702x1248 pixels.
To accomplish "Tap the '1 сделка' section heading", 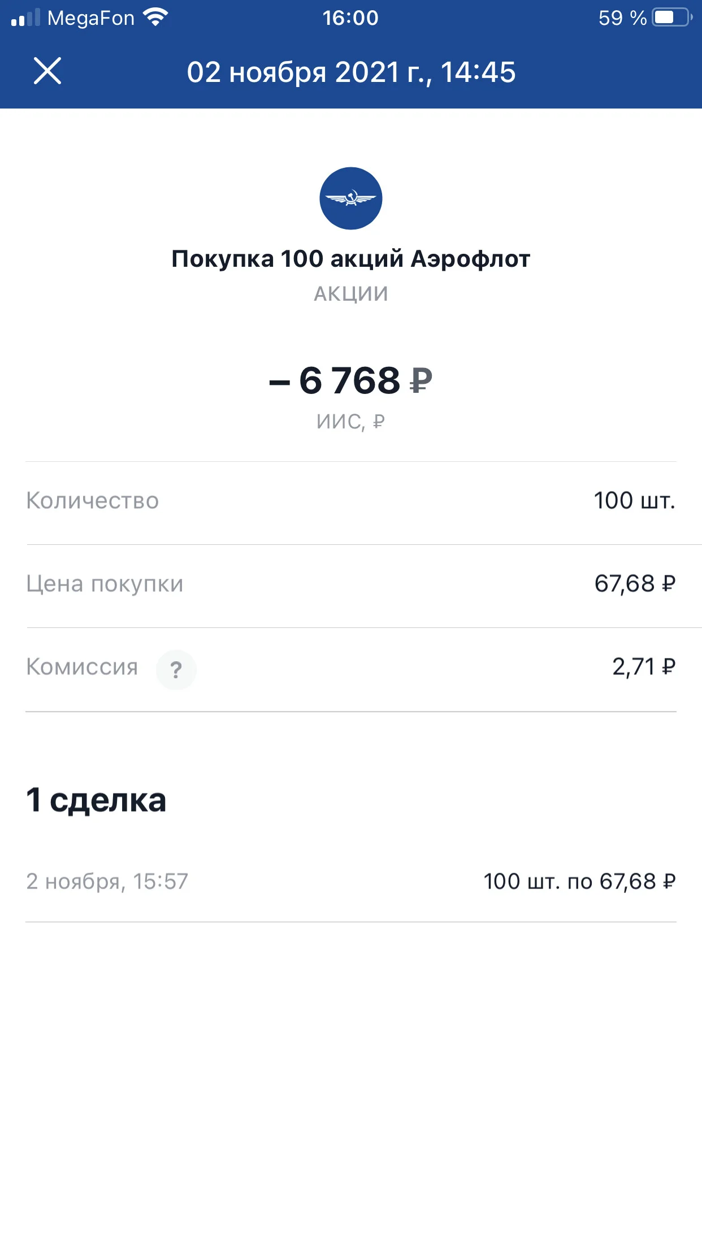I will (x=96, y=800).
